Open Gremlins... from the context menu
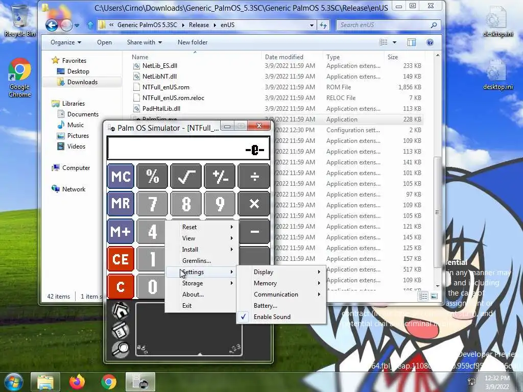This screenshot has height=392, width=523. tap(201, 261)
